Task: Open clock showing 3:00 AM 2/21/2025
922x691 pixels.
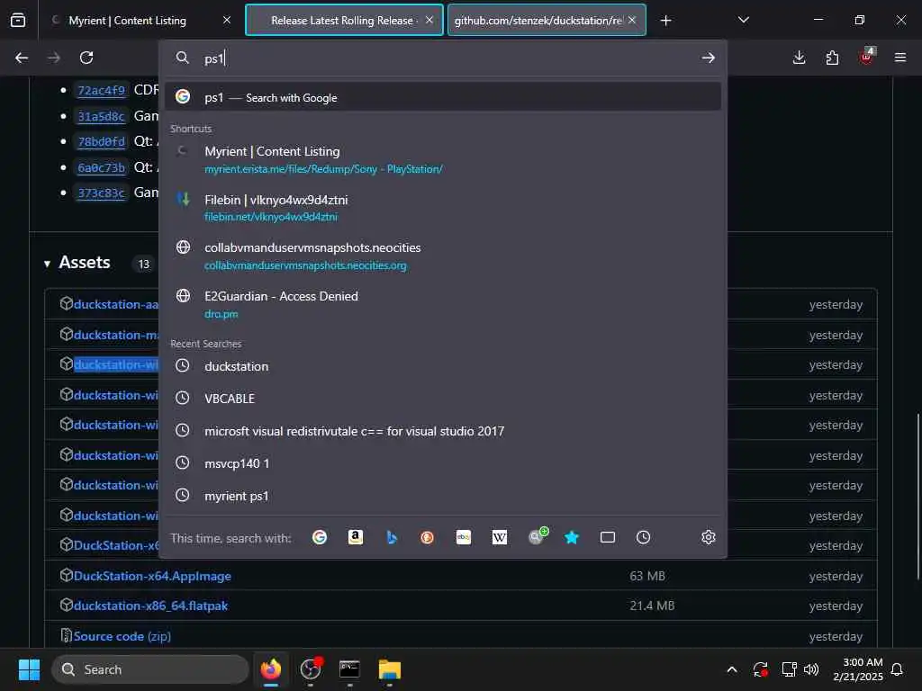Action: [x=858, y=669]
